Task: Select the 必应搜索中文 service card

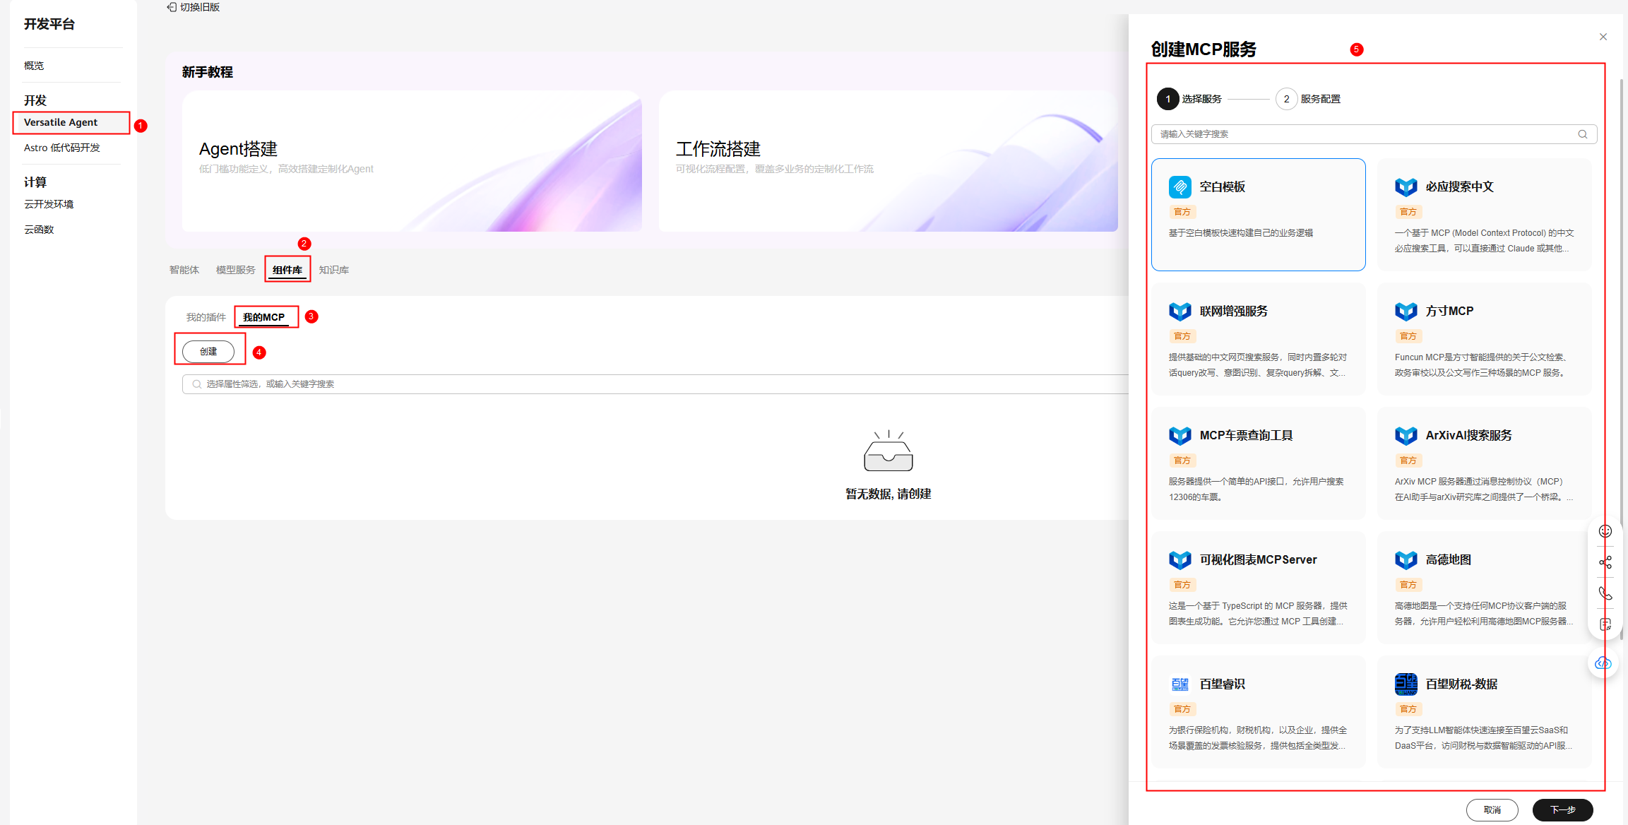Action: point(1484,215)
